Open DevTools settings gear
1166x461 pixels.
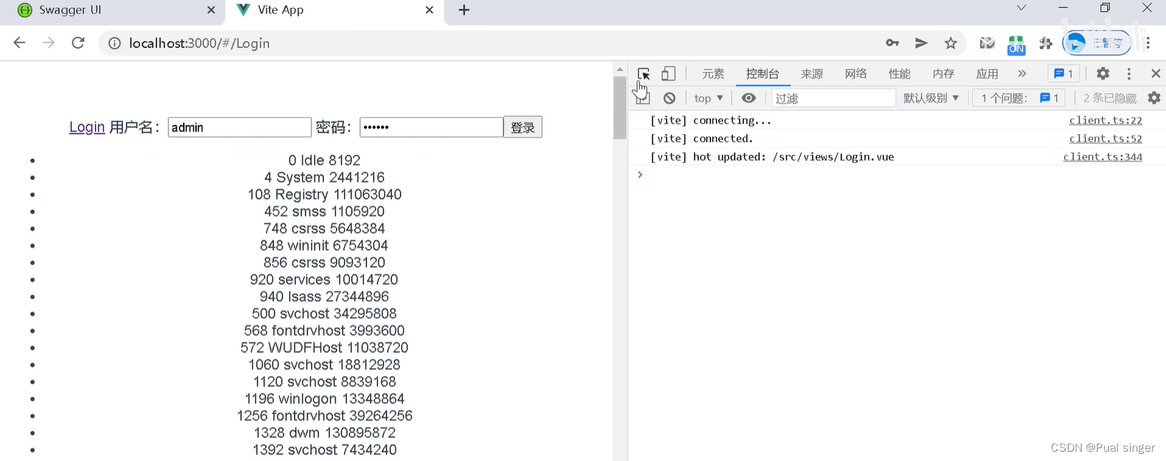tap(1103, 74)
